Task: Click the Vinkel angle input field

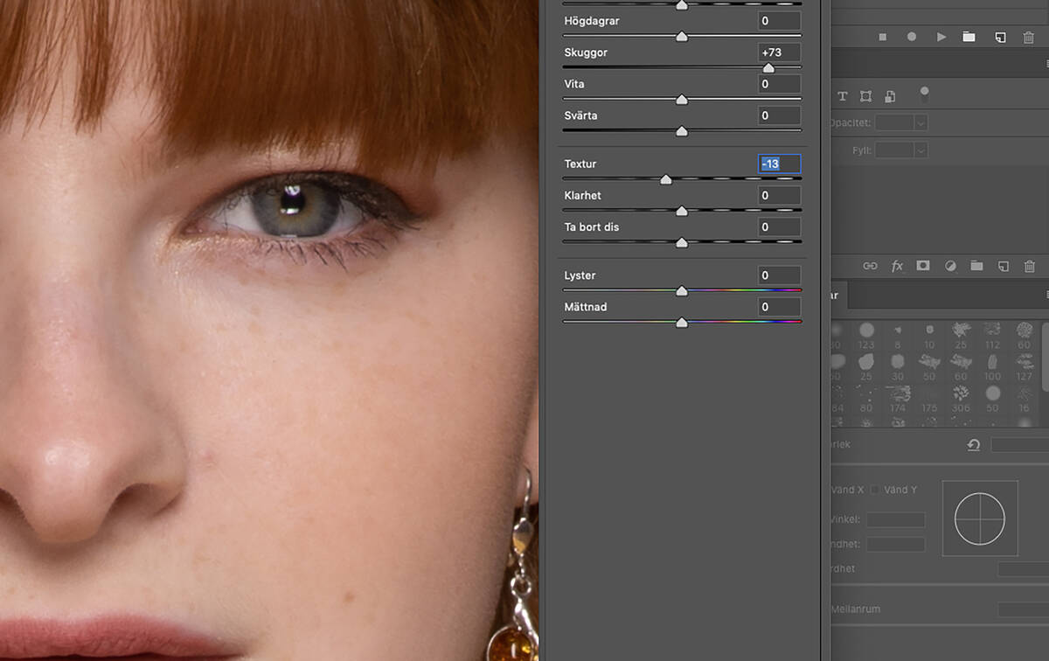Action: [895, 519]
